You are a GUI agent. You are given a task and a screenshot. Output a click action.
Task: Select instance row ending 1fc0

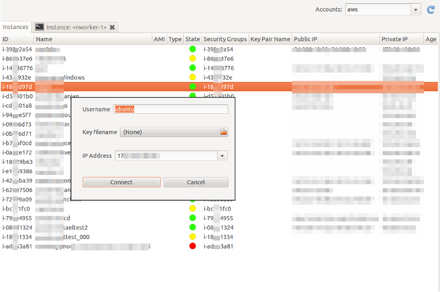point(219,209)
